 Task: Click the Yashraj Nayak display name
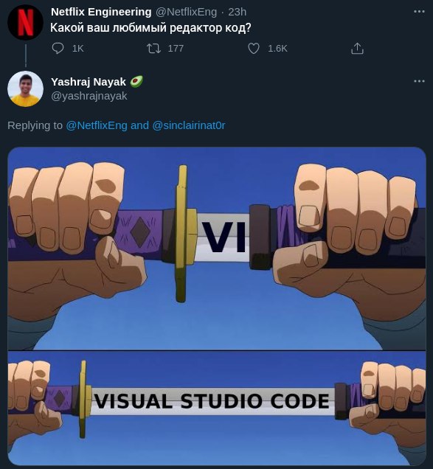click(89, 82)
